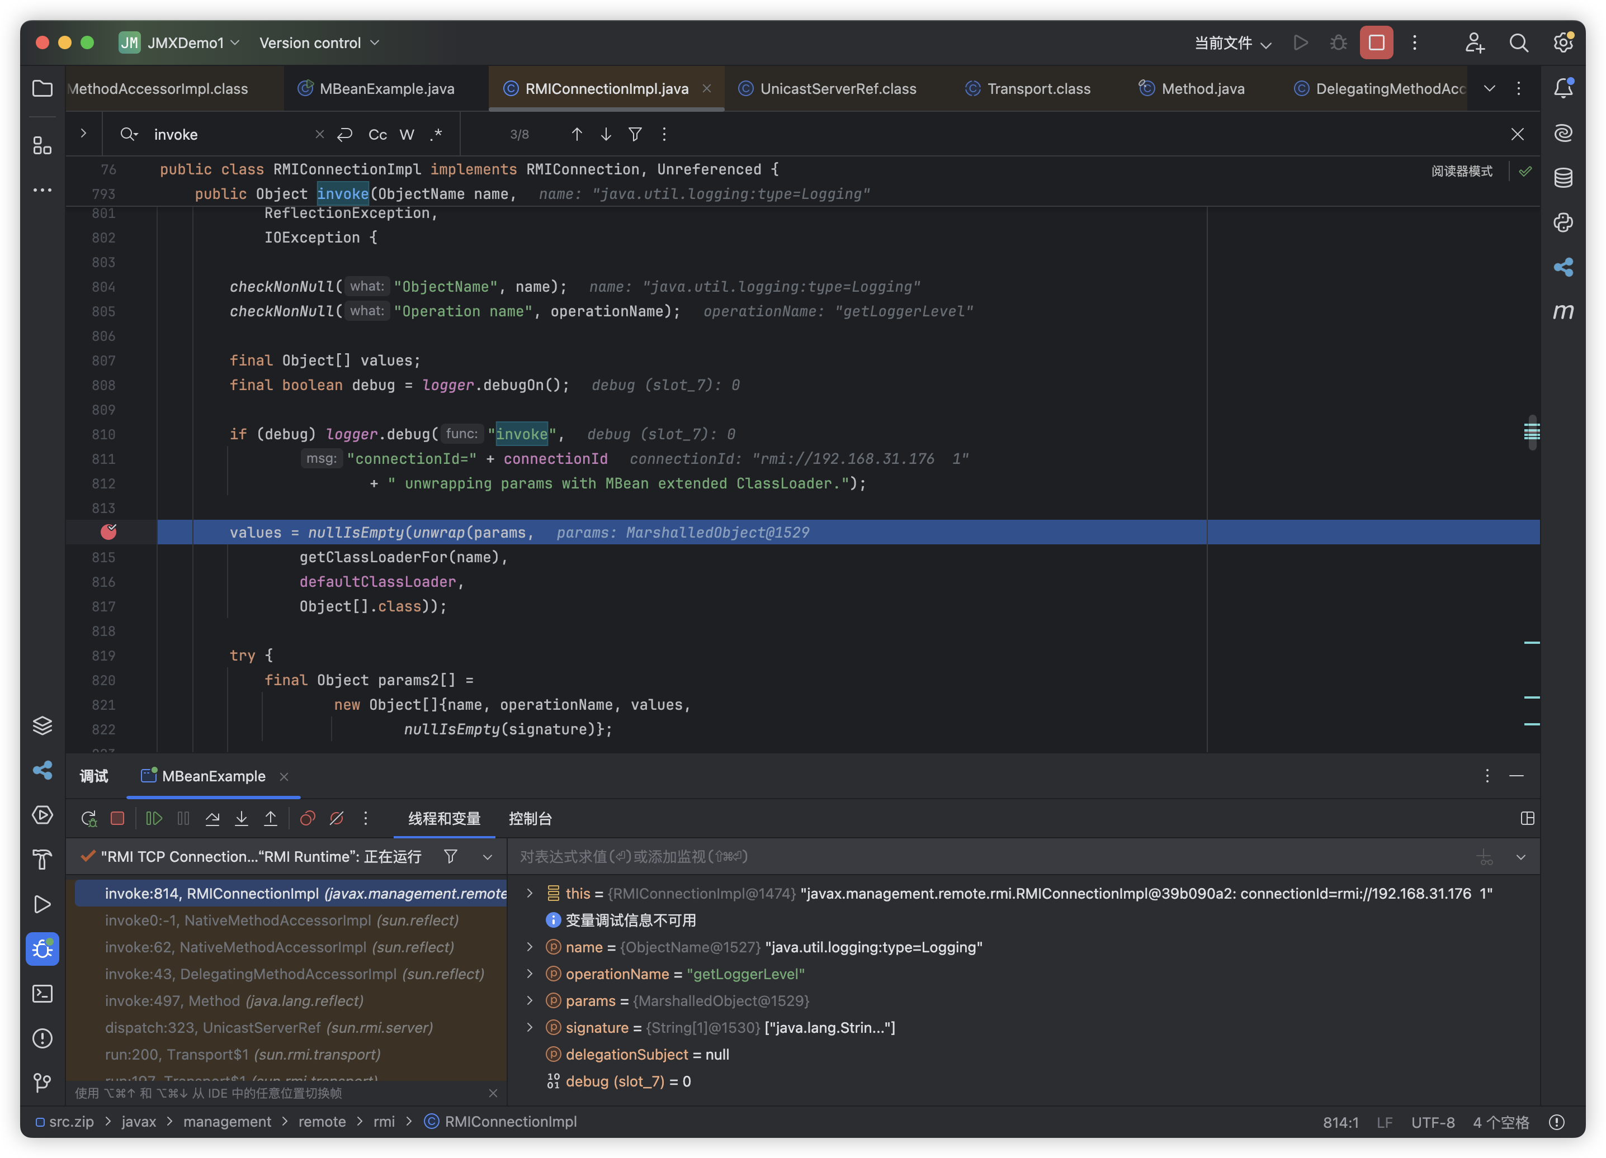Screen dimensions: 1606x1158
Task: Click Rerun MBeanExample debug icon
Action: [x=88, y=818]
